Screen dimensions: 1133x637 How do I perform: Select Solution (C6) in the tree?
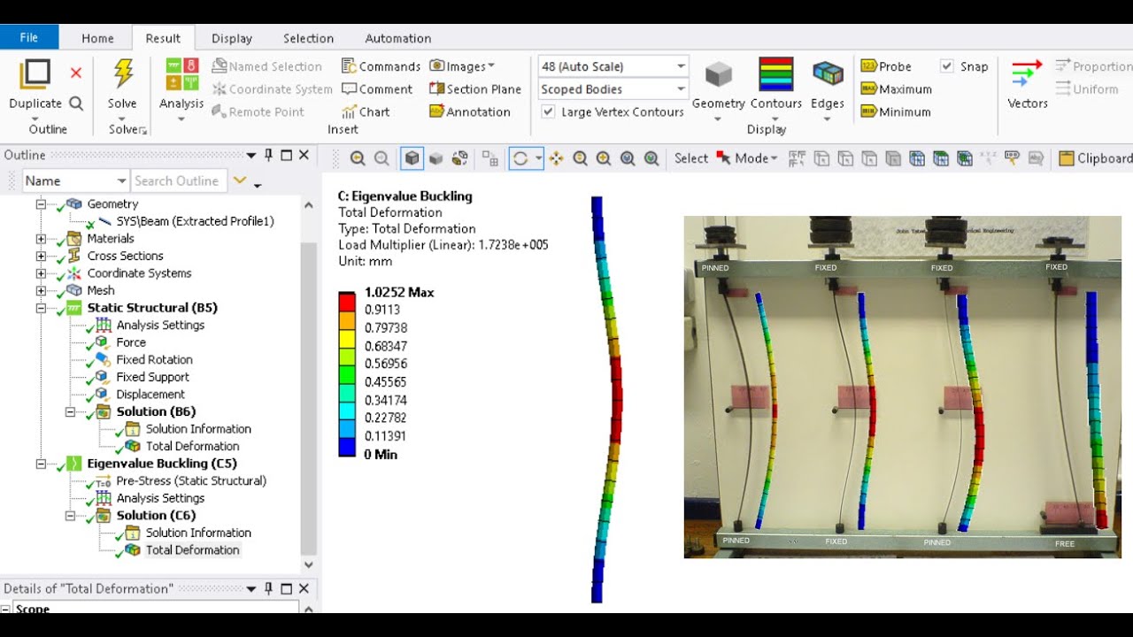tap(156, 516)
